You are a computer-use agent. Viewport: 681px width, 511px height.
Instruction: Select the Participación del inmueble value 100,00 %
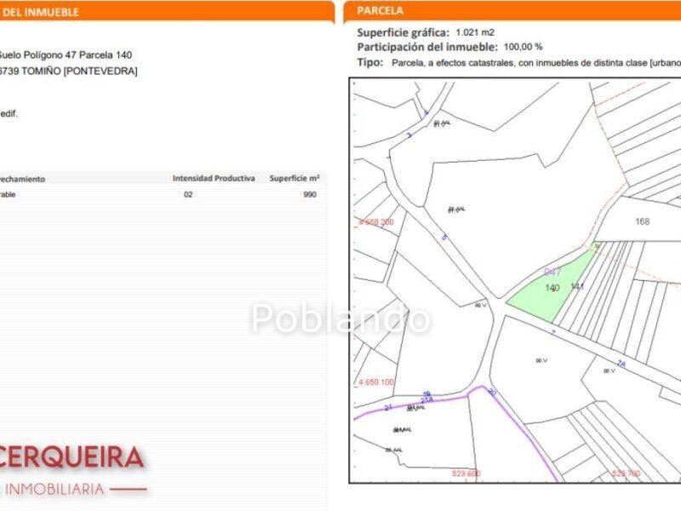click(x=523, y=47)
